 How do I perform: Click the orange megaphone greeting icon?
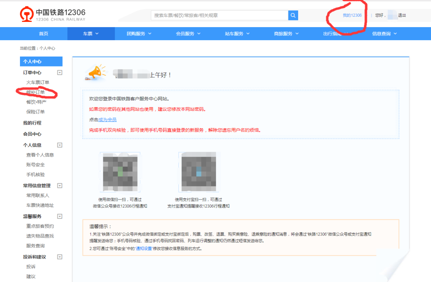pos(96,72)
